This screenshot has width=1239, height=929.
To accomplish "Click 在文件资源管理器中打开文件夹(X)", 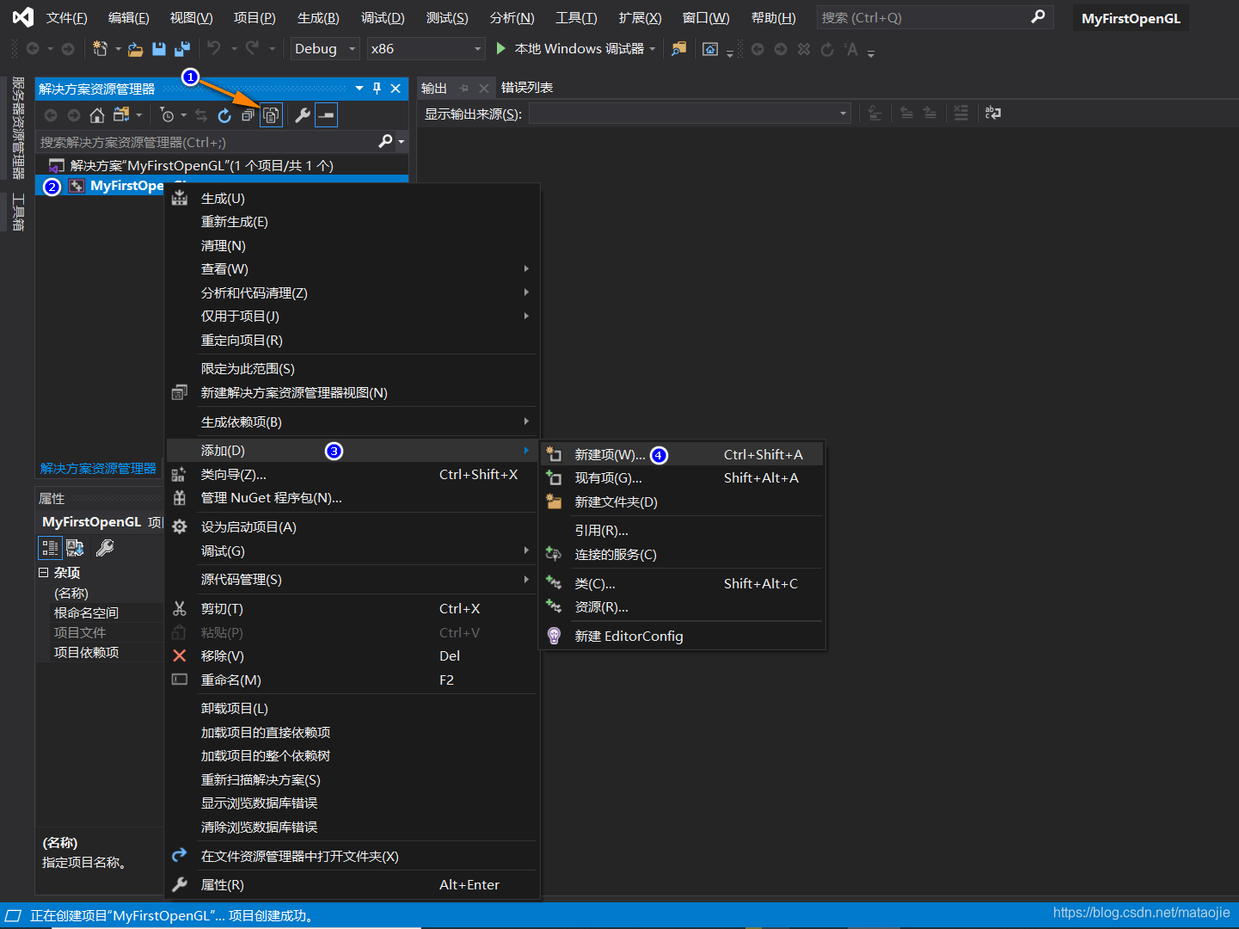I will (352, 856).
